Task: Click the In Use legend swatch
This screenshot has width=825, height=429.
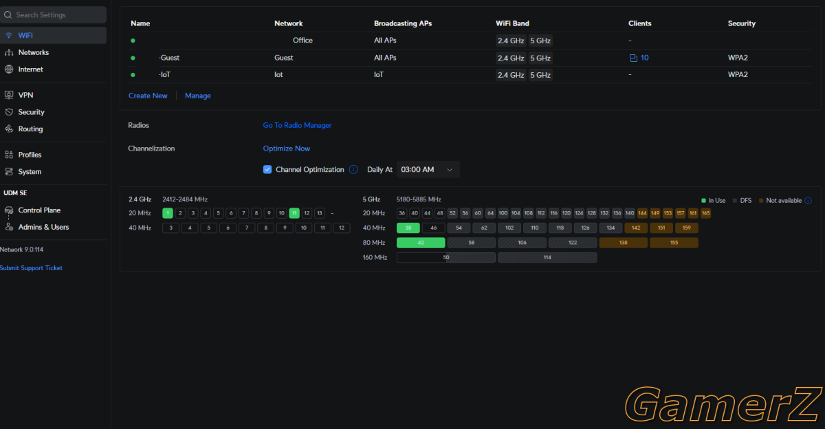Action: click(703, 201)
